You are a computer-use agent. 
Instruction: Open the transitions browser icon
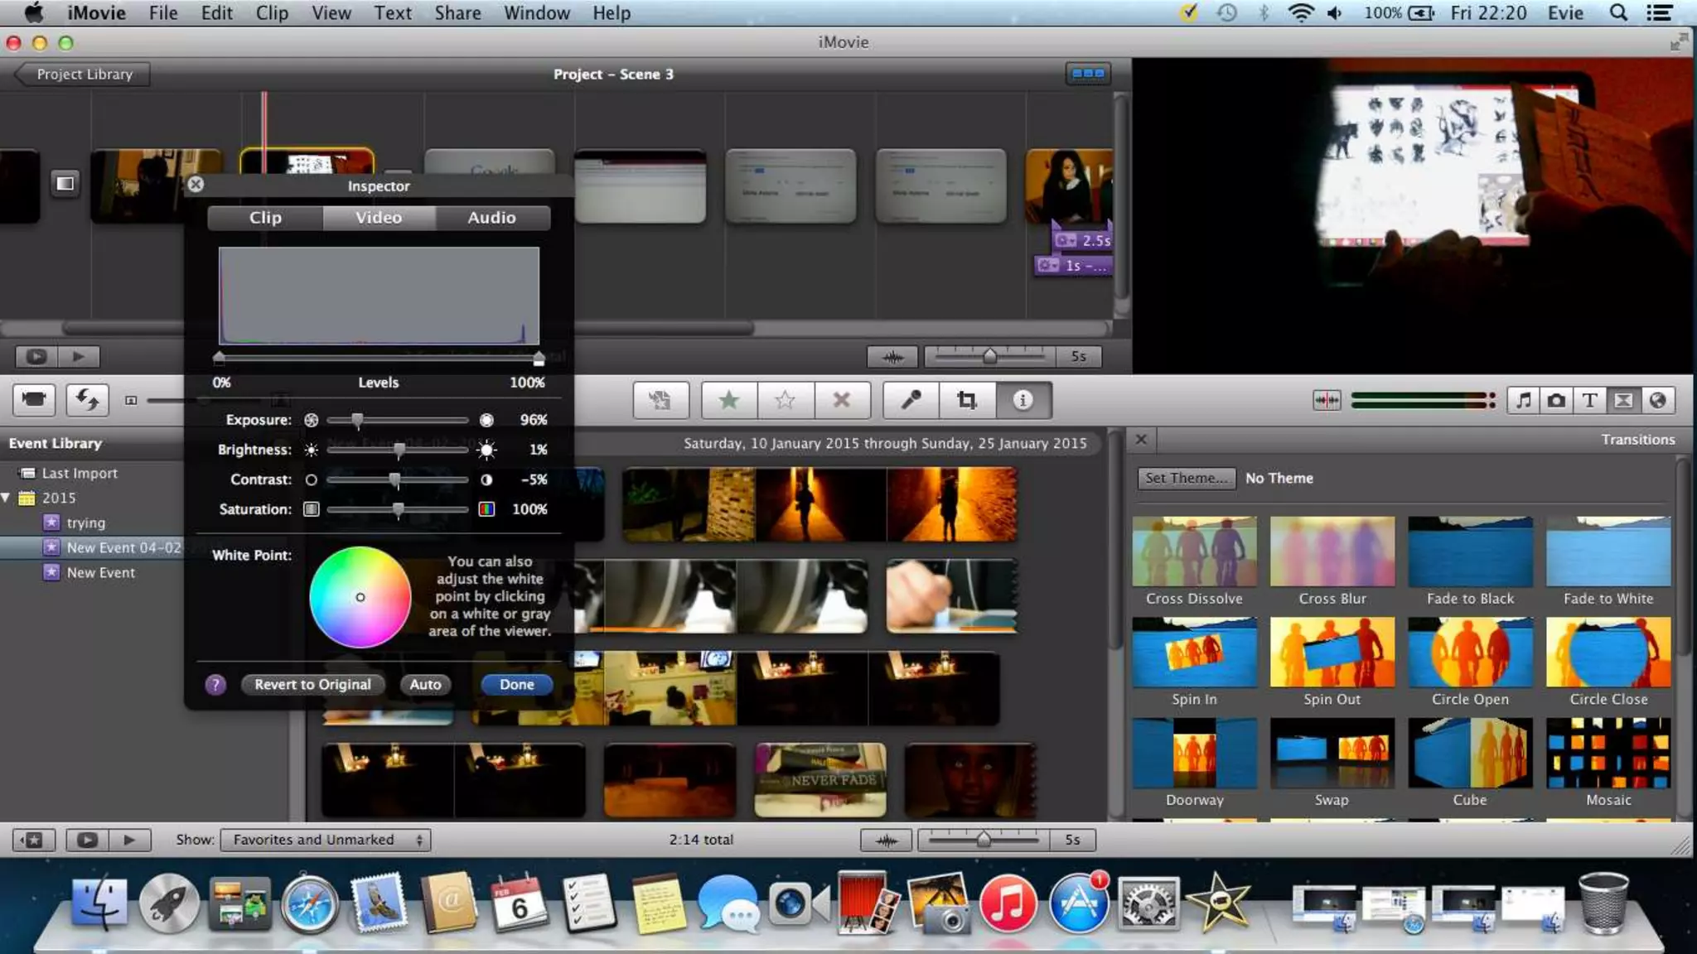point(1623,401)
